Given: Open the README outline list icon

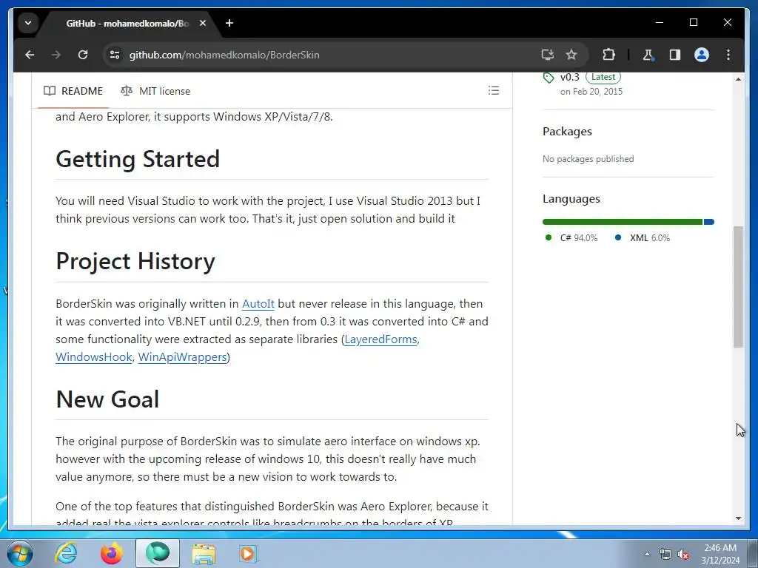Looking at the screenshot, I should 494,90.
